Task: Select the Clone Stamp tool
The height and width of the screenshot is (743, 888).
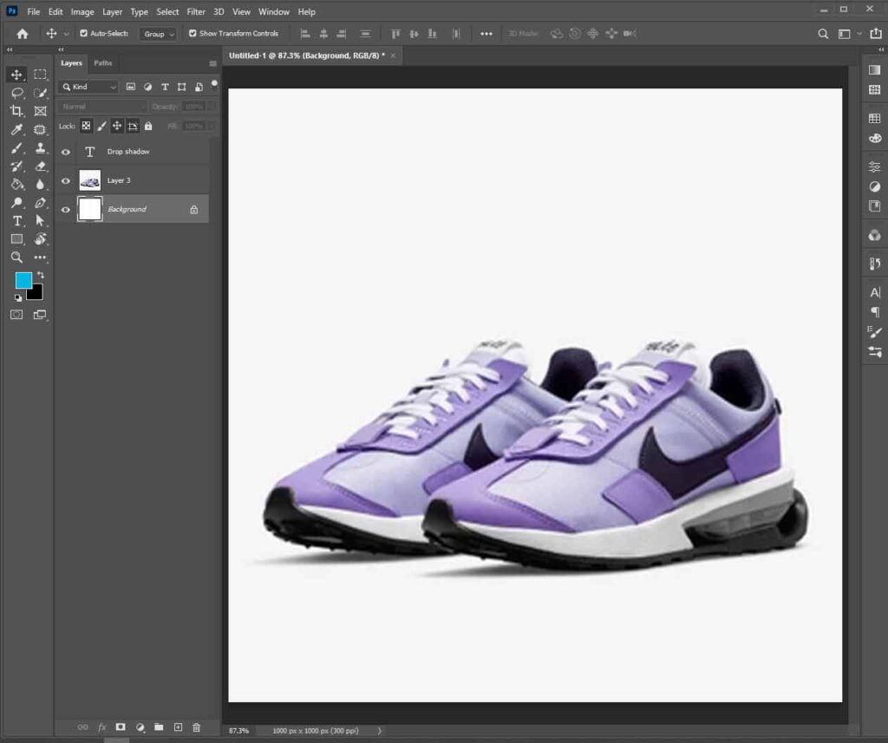Action: 40,147
